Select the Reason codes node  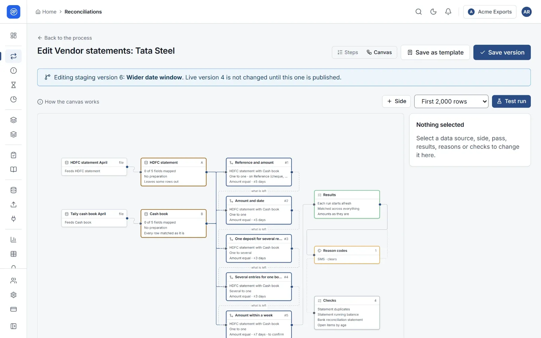pyautogui.click(x=347, y=255)
